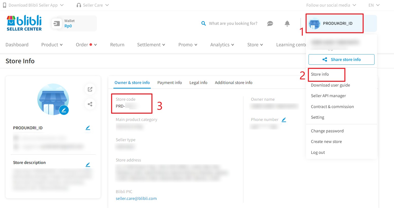Image resolution: width=394 pixels, height=208 pixels.
Task: Click the search magnifier icon
Action: 203,23
